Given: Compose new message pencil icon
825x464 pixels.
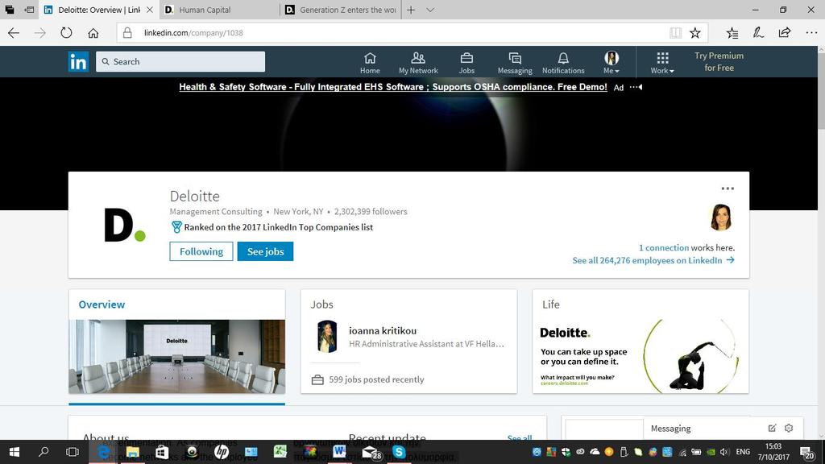Looking at the screenshot, I should [x=772, y=429].
